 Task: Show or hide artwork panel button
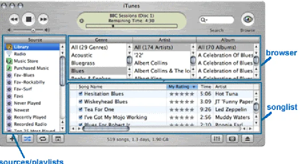click(58, 139)
